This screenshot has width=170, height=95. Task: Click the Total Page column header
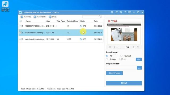click(x=61, y=21)
